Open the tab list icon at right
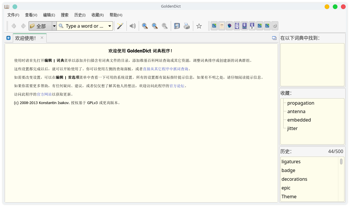This screenshot has width=350, height=207. point(274,38)
